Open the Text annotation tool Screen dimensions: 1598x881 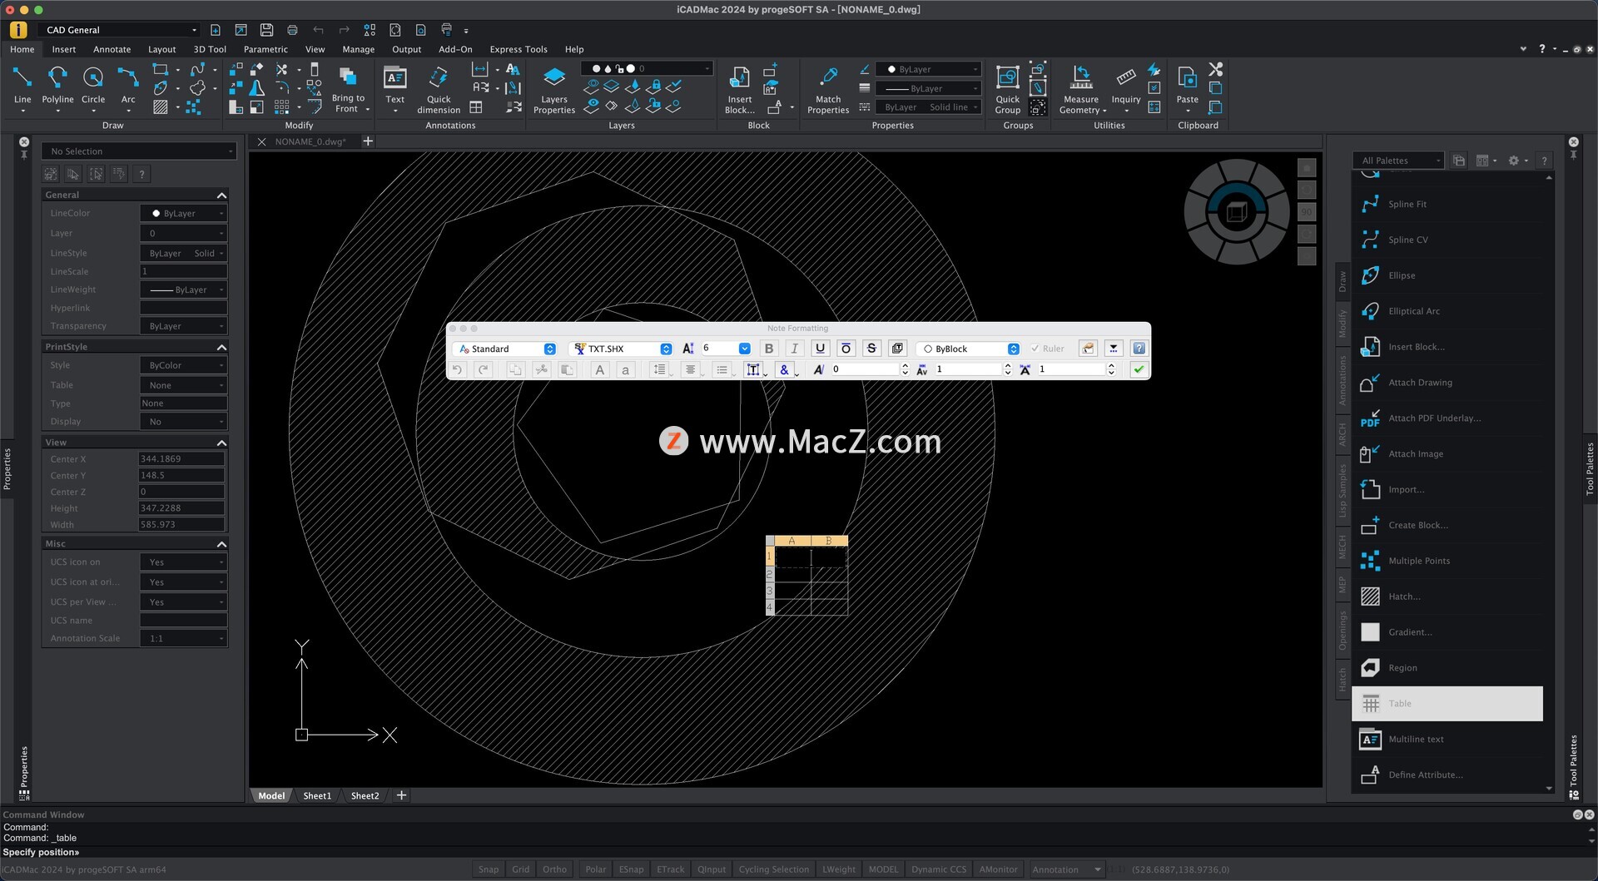click(395, 86)
